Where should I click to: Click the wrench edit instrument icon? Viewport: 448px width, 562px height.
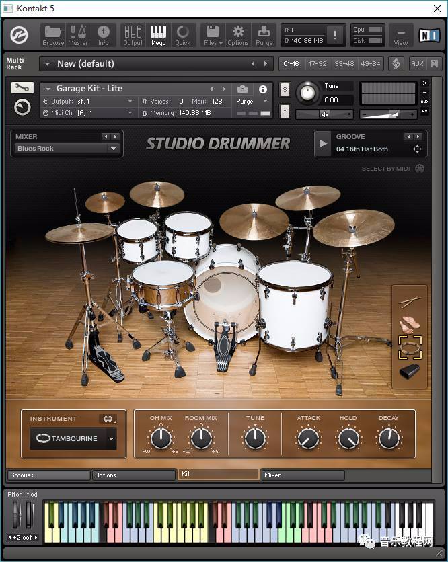(x=22, y=88)
